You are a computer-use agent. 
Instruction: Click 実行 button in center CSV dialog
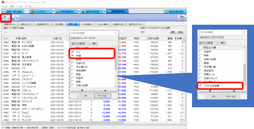95,43
